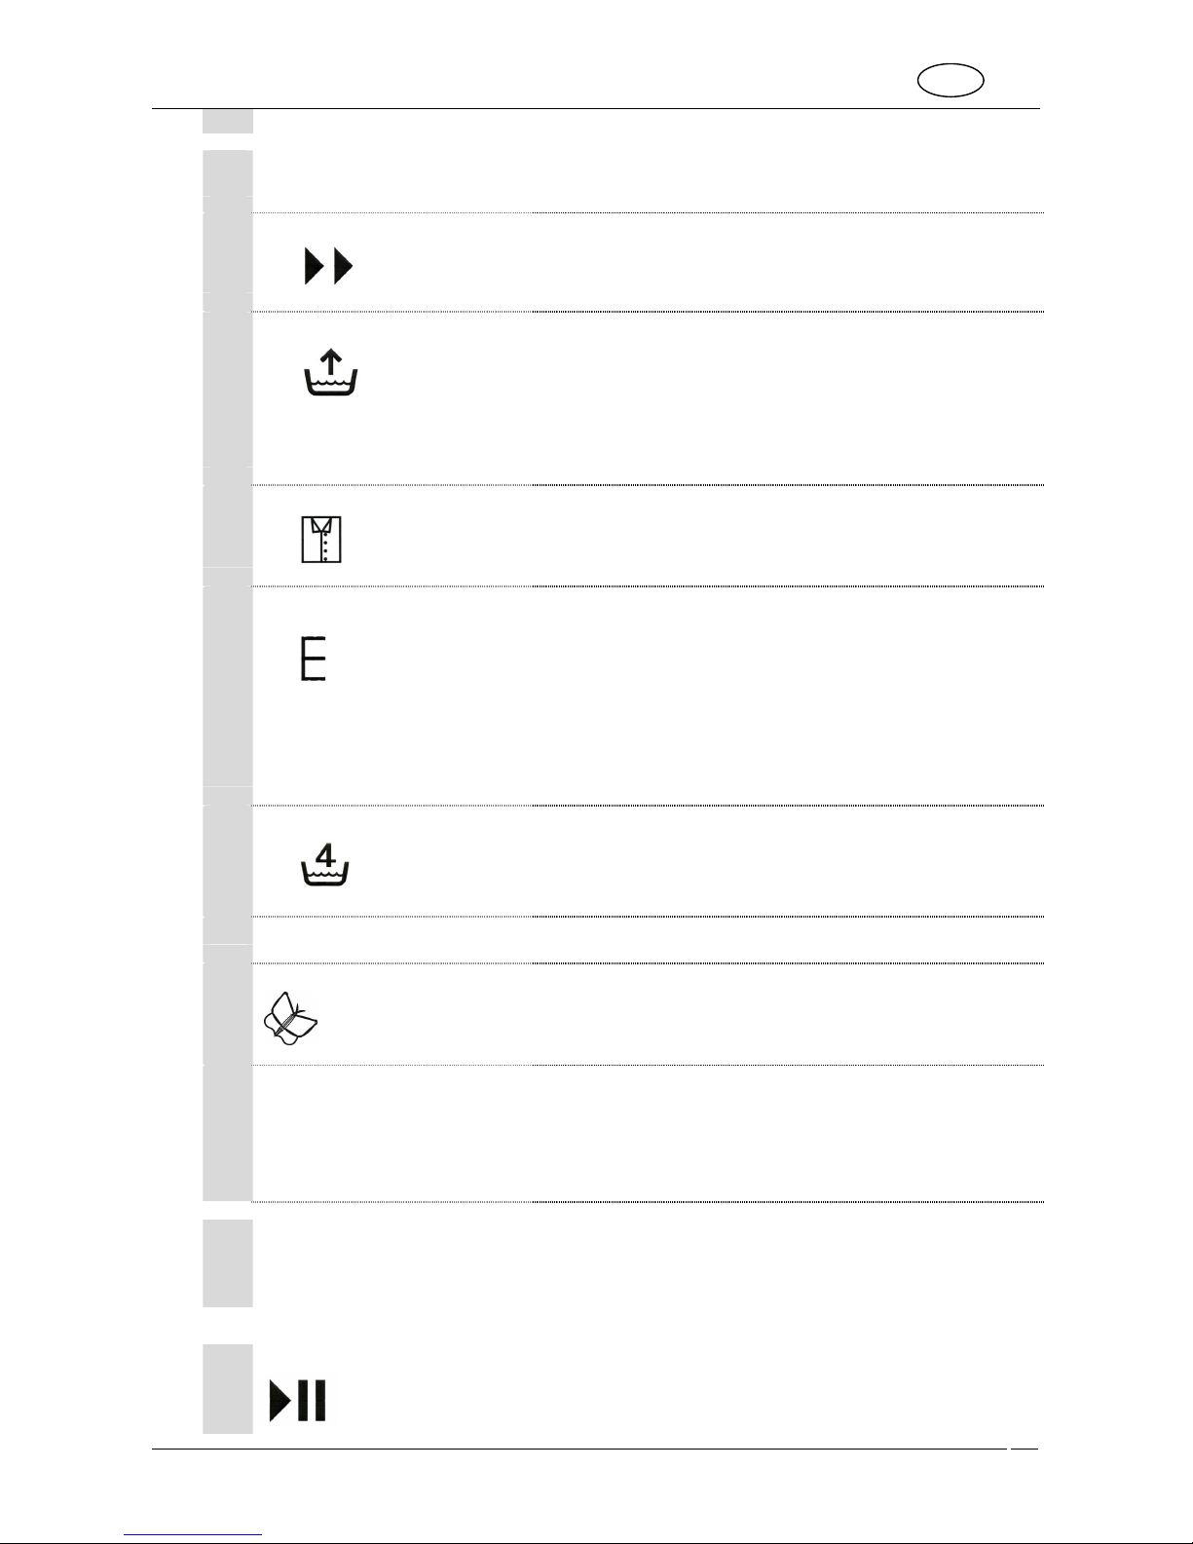The height and width of the screenshot is (1544, 1193).
Task: Click the gray cell in the row below the butterfly
Action: (227, 1133)
